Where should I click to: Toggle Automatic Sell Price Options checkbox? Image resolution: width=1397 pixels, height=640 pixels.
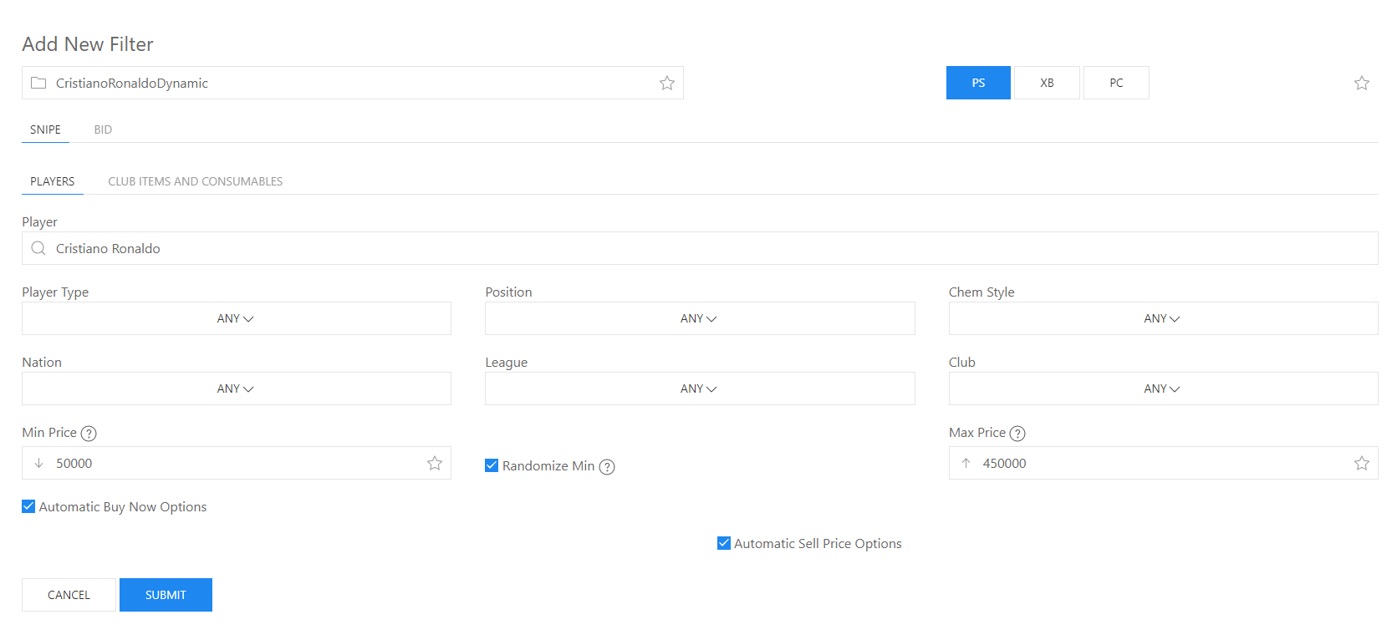(x=724, y=543)
